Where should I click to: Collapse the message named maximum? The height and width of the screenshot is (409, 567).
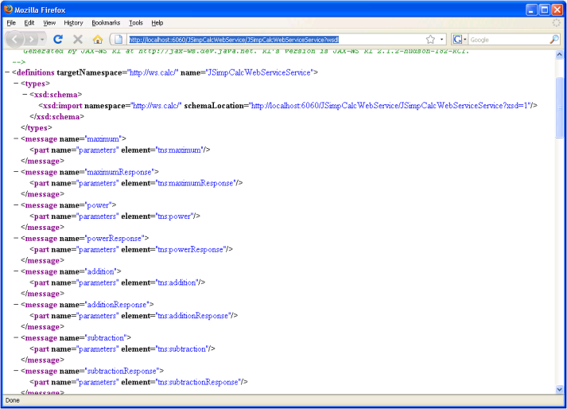[16, 138]
